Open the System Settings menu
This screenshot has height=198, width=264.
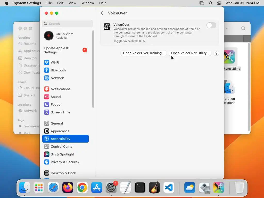click(x=27, y=3)
